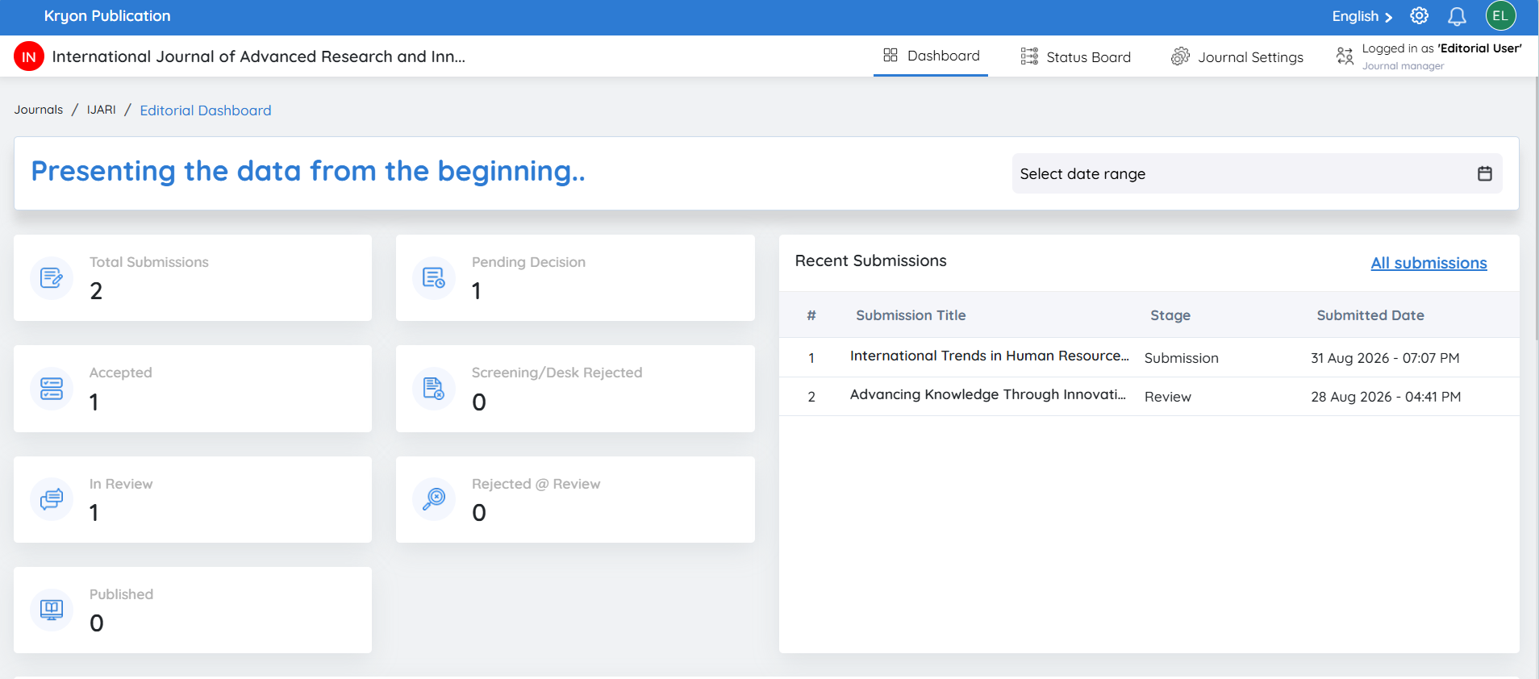
Task: Click the Published monitor icon
Action: (x=52, y=610)
